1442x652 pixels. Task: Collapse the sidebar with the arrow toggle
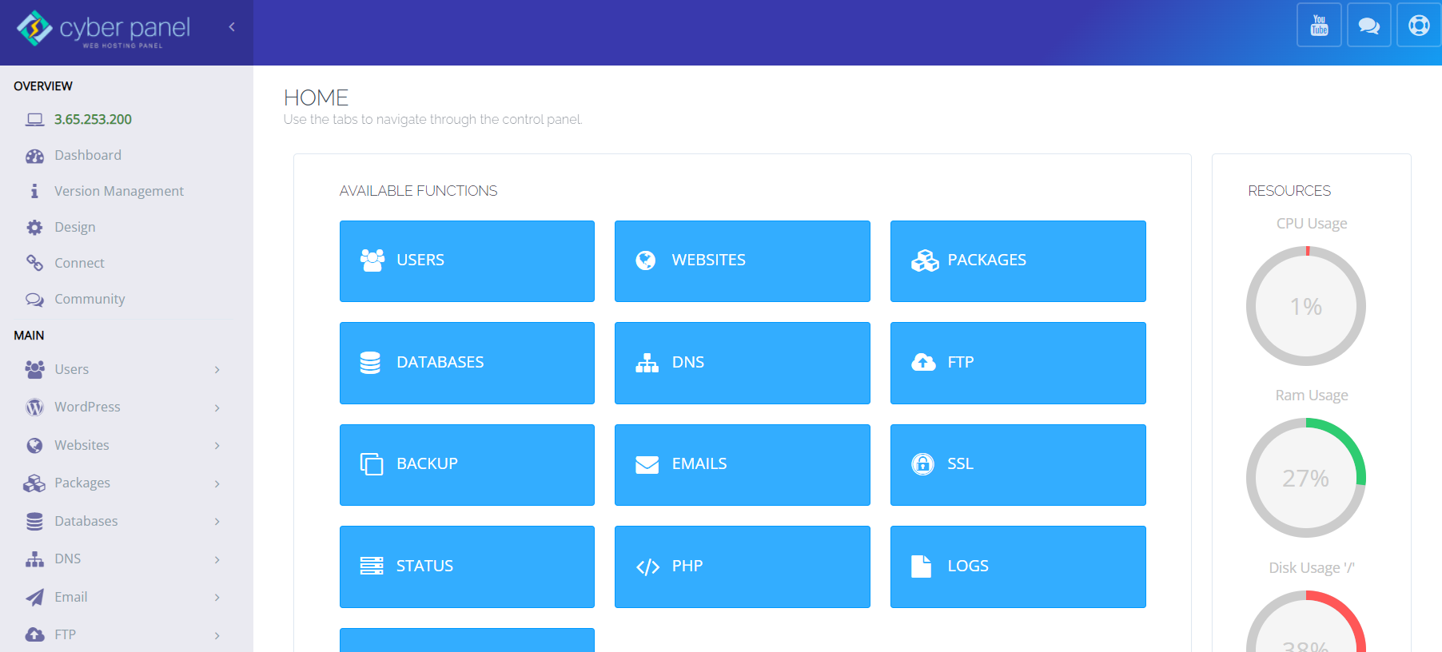(232, 27)
